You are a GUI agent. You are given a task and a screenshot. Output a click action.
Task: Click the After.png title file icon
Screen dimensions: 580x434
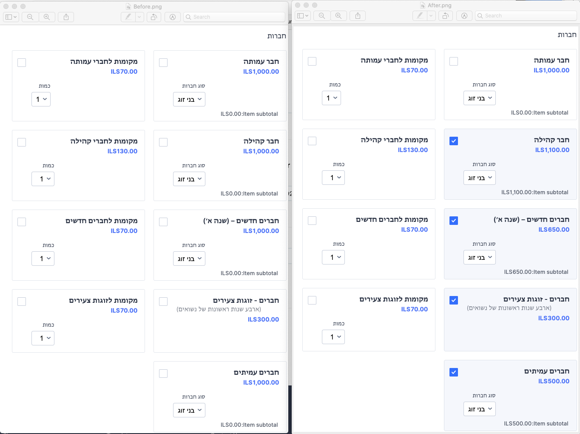click(423, 5)
